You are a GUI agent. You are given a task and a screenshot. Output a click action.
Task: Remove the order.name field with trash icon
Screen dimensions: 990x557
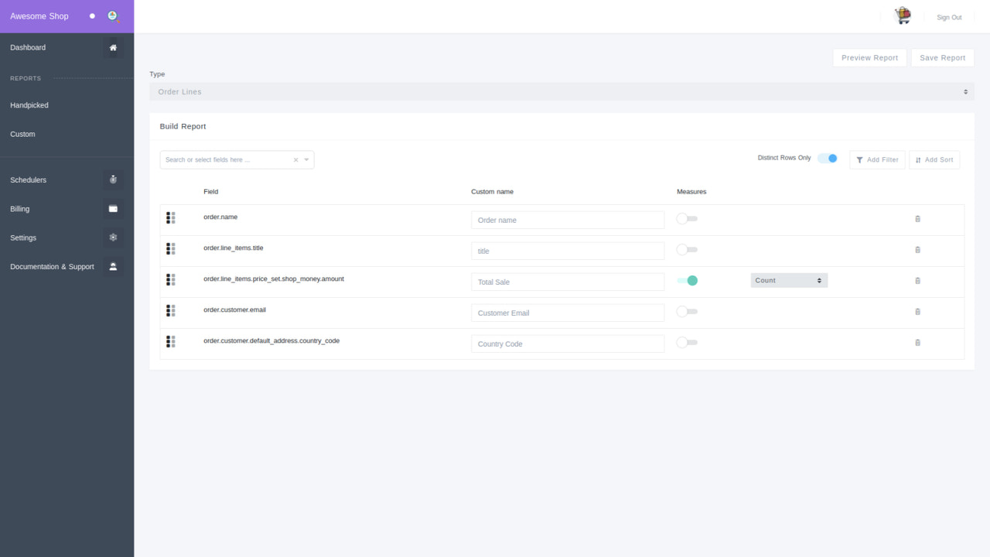[917, 219]
